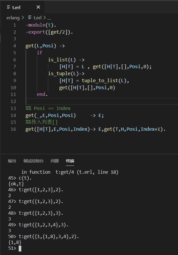The width and height of the screenshot is (178, 255).
Task: Close the t.erl editor tab
Action: 38,7
